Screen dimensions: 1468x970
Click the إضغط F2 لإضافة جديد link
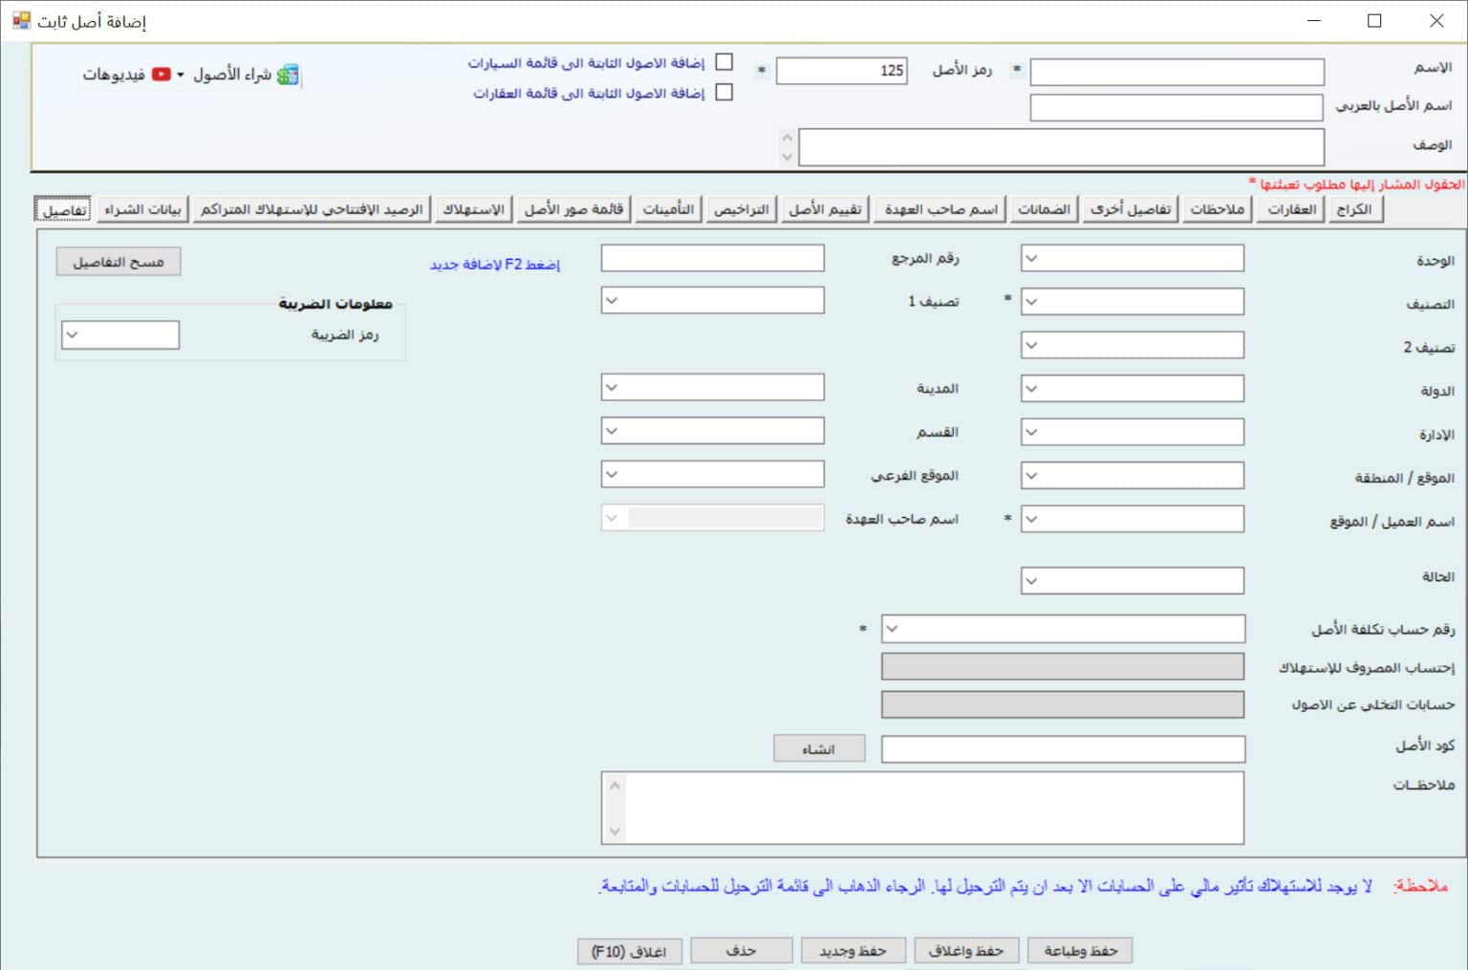(494, 265)
